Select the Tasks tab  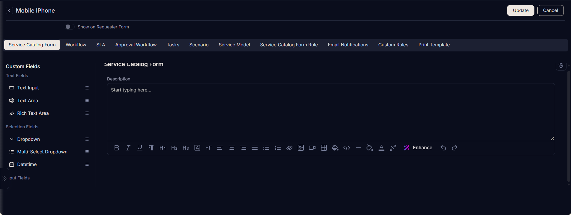tap(173, 45)
